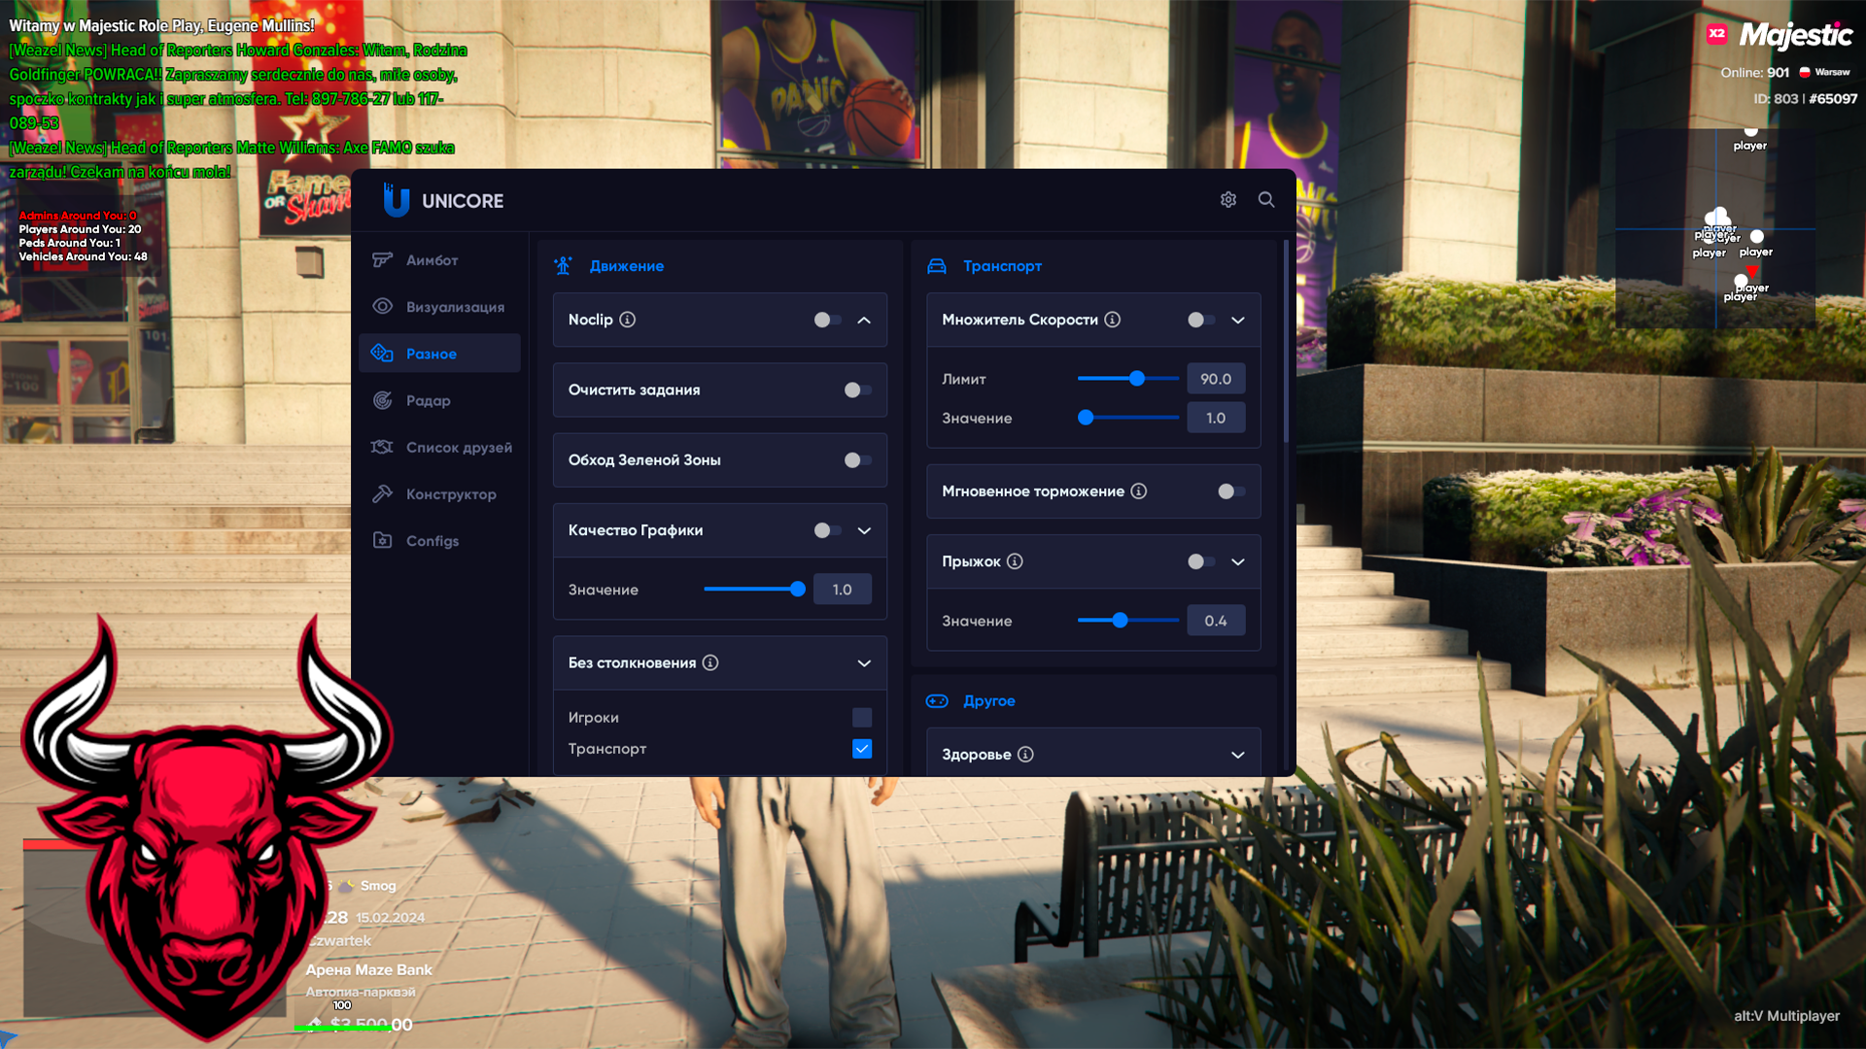Click info icon next to Множитель Скорости
Image resolution: width=1866 pixels, height=1049 pixels.
coord(1113,320)
